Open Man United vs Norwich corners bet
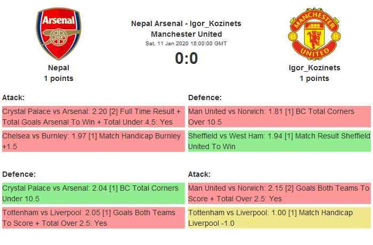 (279, 117)
